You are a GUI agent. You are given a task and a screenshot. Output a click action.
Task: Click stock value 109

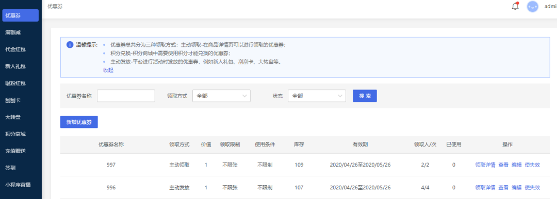299,165
